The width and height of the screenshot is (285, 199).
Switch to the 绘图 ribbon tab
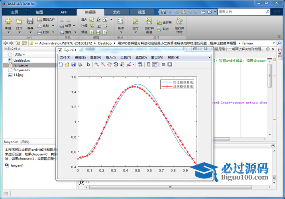click(39, 12)
